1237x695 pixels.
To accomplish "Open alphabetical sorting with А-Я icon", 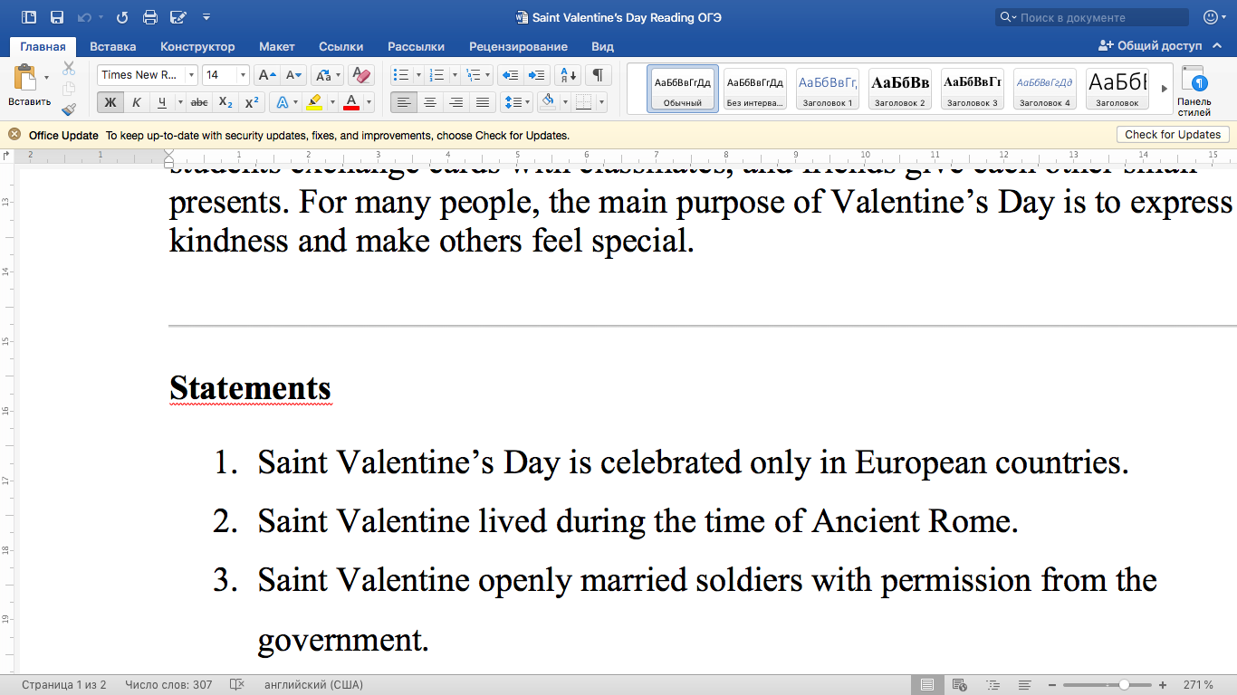I will pyautogui.click(x=567, y=75).
